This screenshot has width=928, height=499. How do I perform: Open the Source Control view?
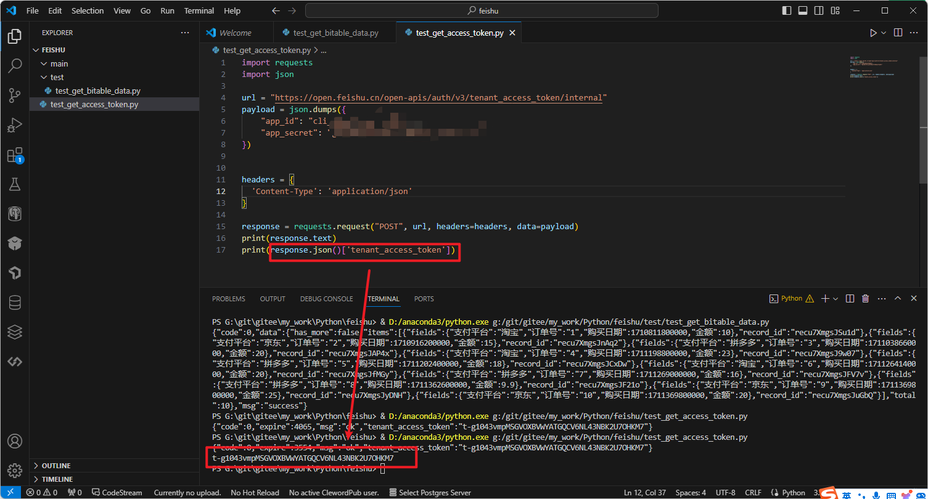click(15, 95)
